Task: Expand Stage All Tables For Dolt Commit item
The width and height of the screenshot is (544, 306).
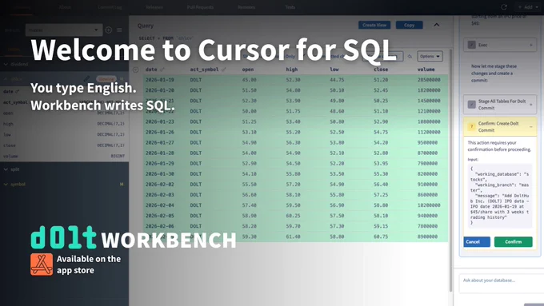Action: 531,105
